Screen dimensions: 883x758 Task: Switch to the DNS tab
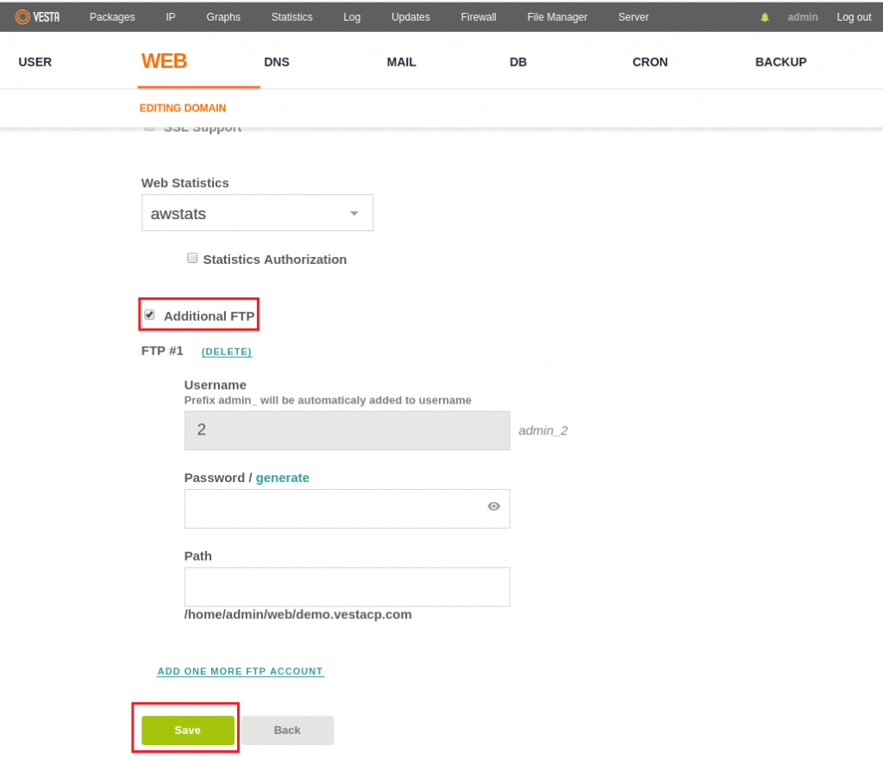click(276, 61)
